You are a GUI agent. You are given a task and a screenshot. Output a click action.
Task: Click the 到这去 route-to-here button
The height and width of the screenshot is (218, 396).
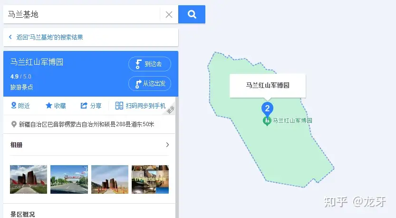click(x=149, y=64)
